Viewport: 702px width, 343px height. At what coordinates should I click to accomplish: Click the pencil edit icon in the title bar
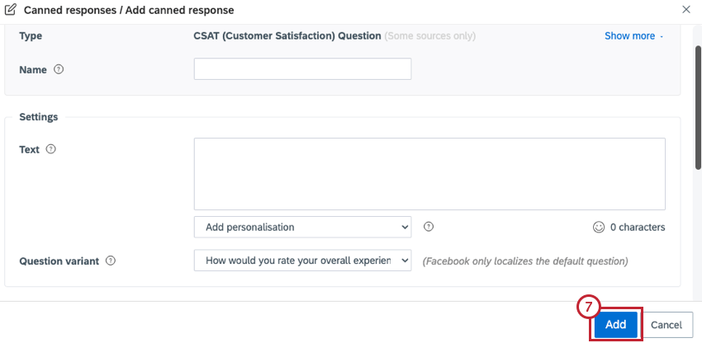pyautogui.click(x=10, y=10)
